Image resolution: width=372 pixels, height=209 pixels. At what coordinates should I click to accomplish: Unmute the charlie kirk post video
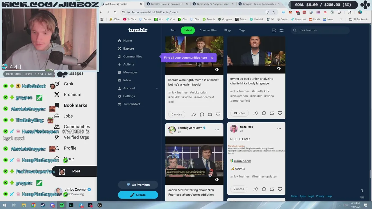point(279,69)
